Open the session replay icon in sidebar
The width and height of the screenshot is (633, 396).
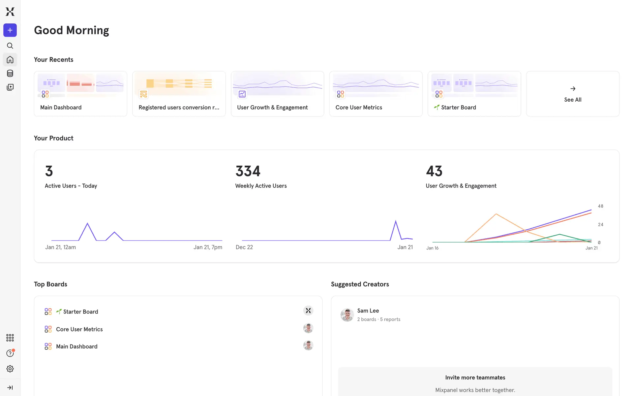[10, 87]
